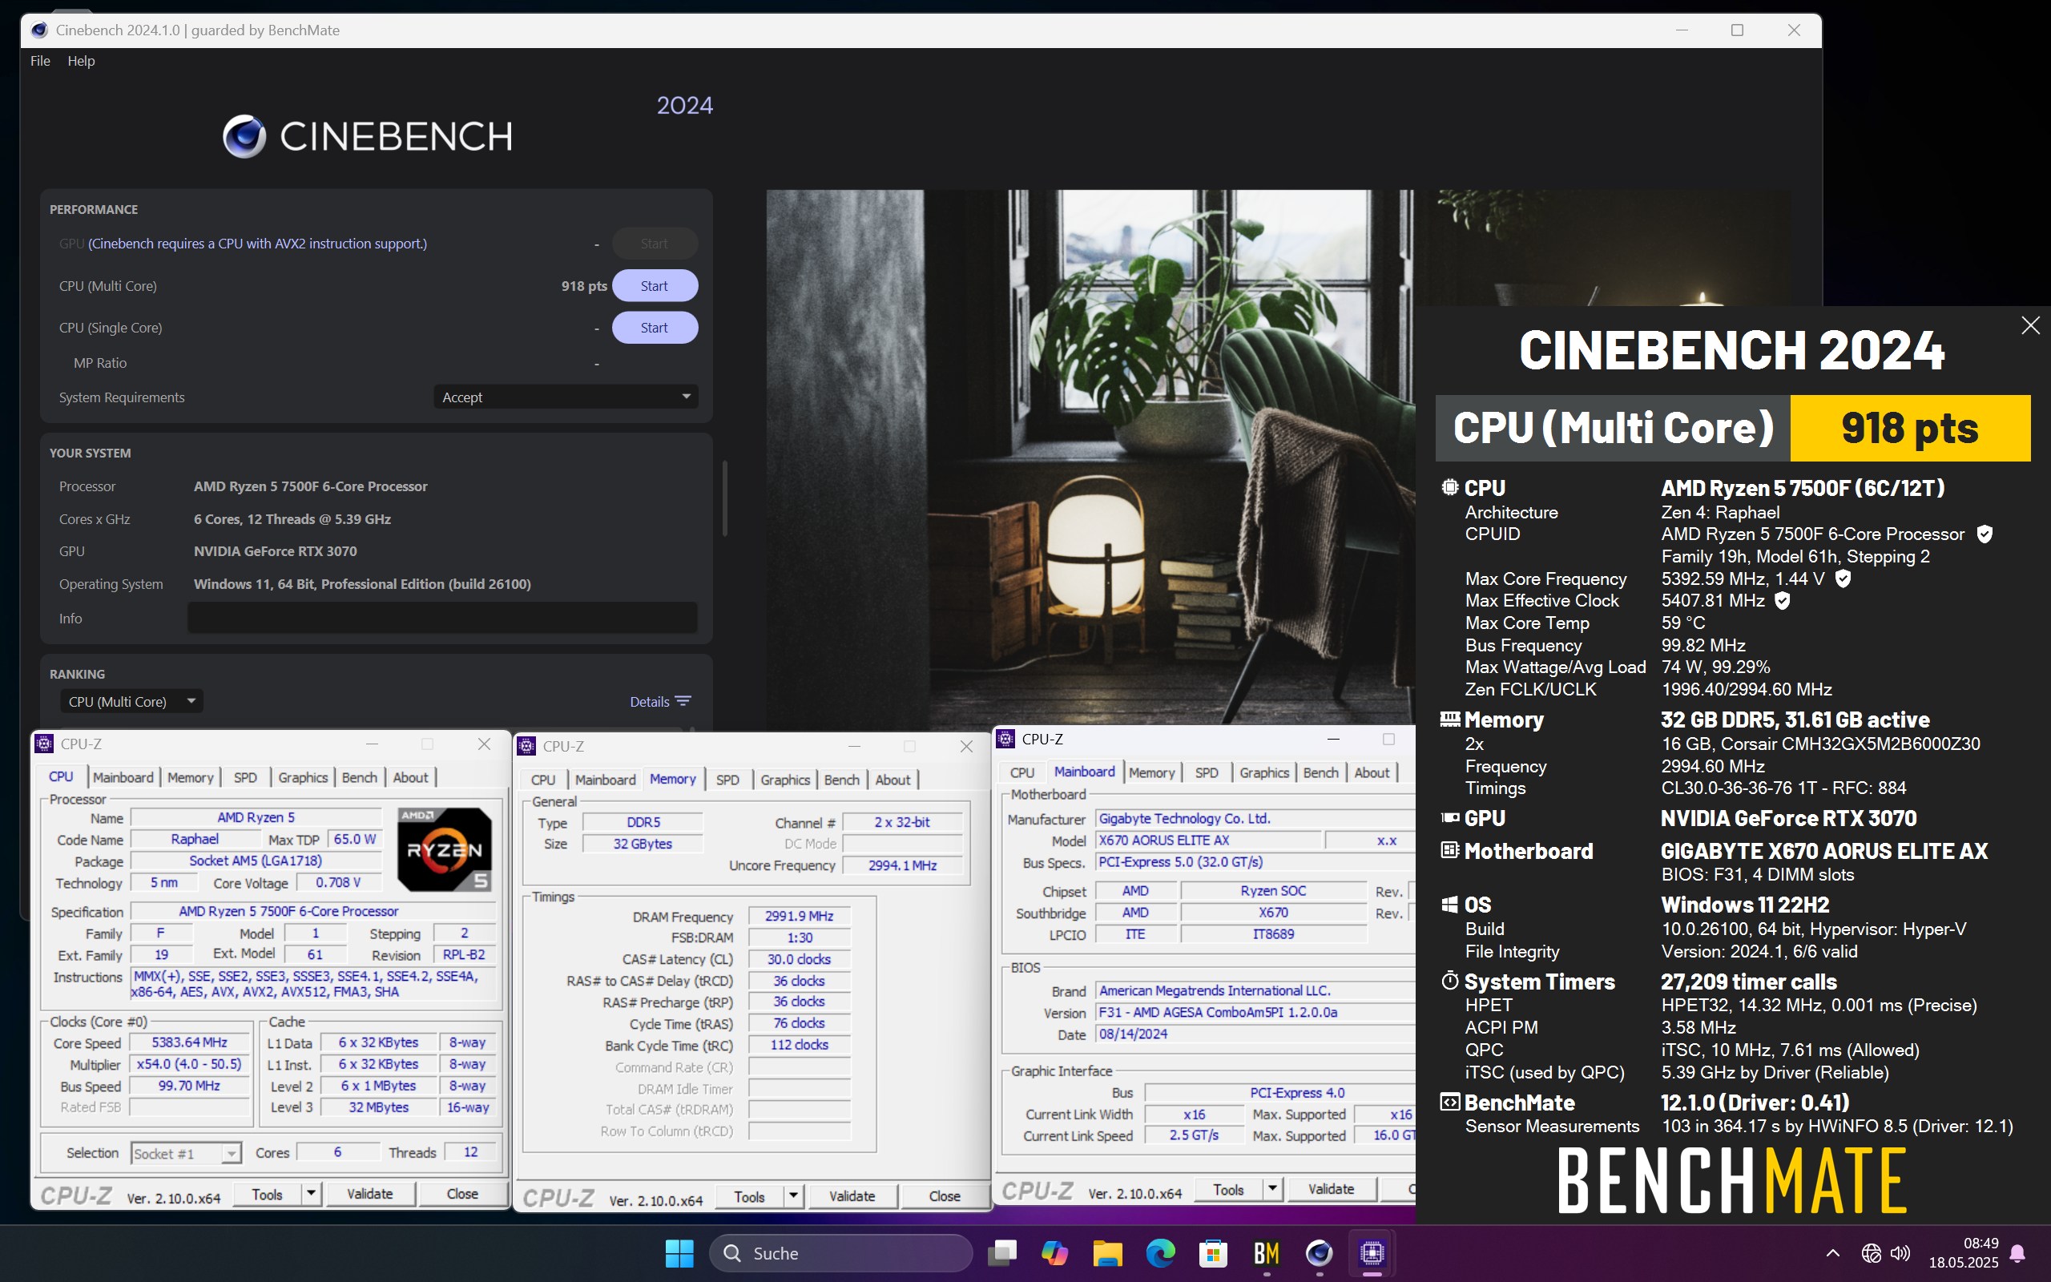Switch to Cinebench taskbar icon
The height and width of the screenshot is (1282, 2051).
pyautogui.click(x=1319, y=1252)
